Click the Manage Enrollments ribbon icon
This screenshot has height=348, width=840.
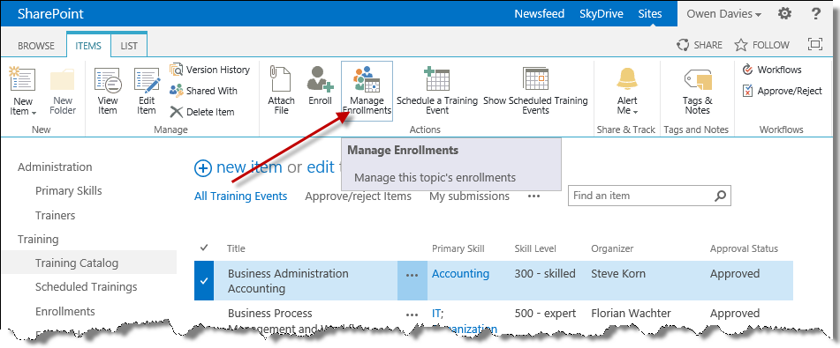(x=367, y=79)
